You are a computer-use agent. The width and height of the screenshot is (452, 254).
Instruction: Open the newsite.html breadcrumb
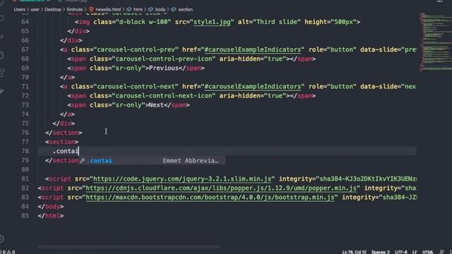108,9
